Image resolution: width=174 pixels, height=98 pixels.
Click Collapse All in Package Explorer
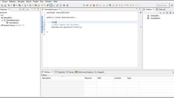(20, 9)
